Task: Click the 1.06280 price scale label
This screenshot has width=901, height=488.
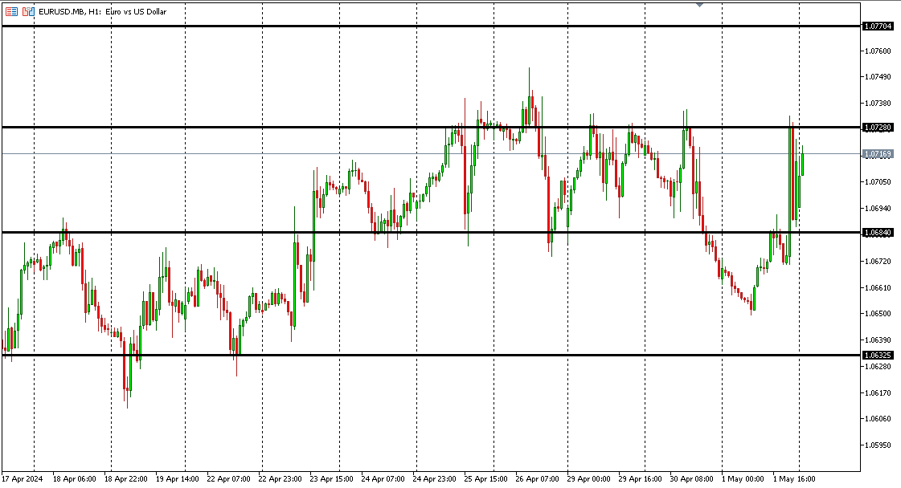Action: pos(878,366)
